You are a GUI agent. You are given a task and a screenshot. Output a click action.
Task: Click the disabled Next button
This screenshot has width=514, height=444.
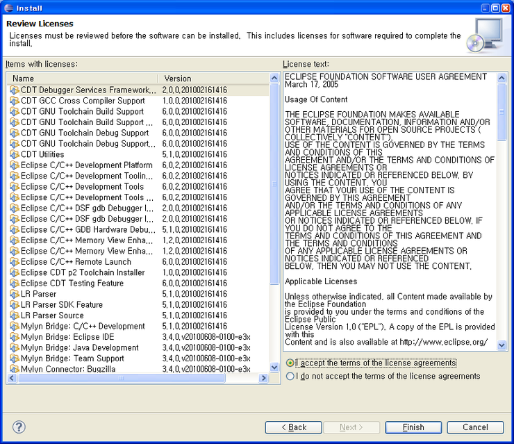351,427
